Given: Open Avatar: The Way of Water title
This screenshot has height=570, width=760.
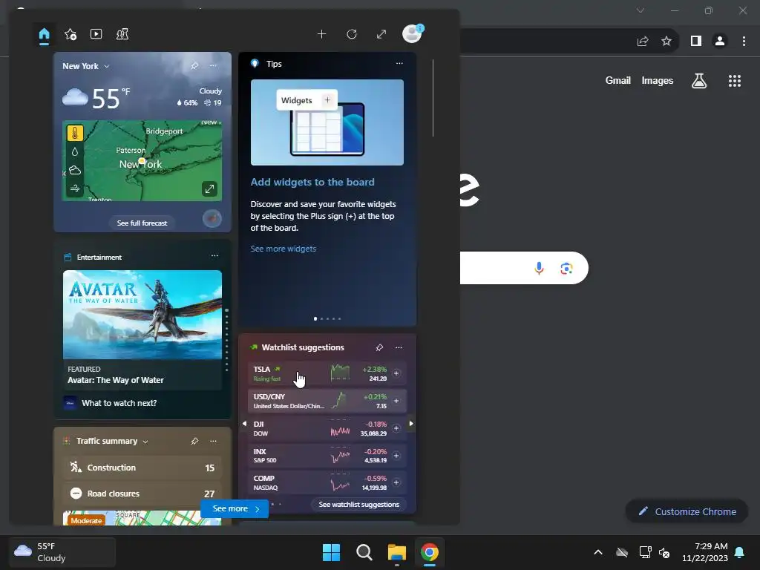Looking at the screenshot, I should [115, 380].
